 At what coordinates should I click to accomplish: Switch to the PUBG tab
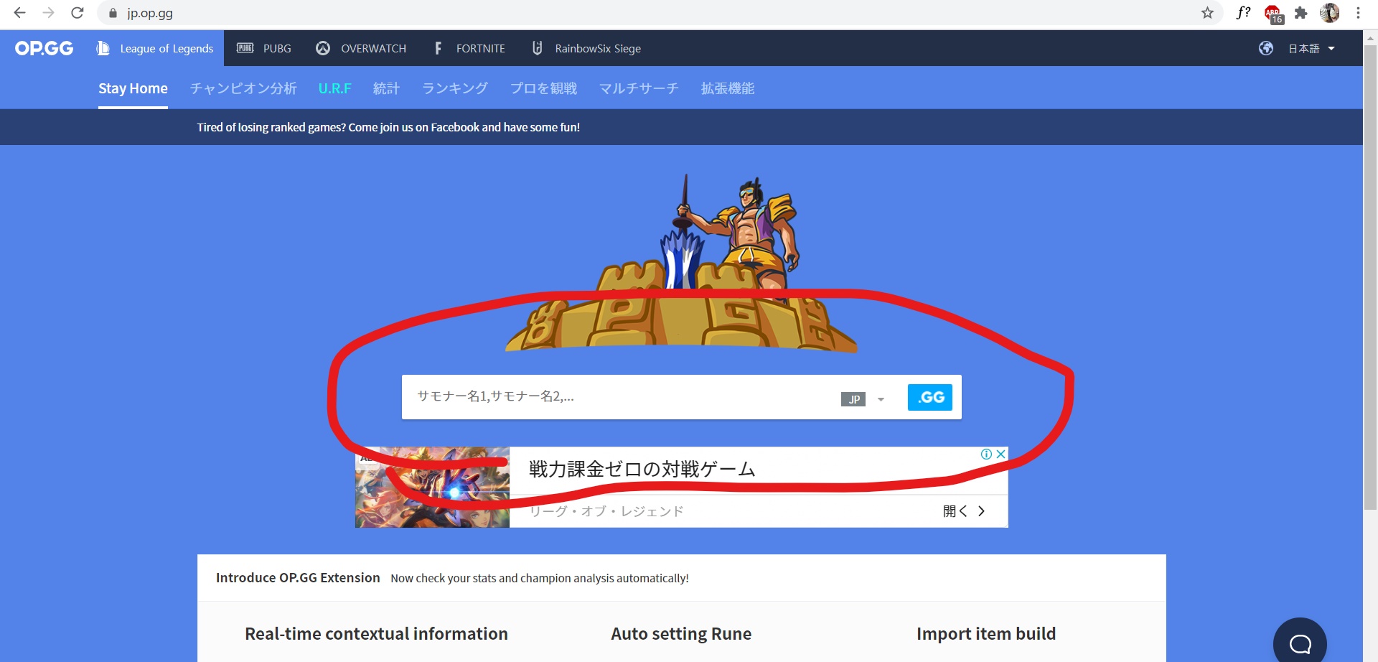264,48
